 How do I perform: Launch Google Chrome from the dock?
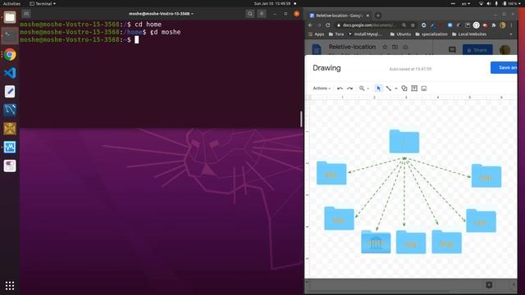point(10,54)
